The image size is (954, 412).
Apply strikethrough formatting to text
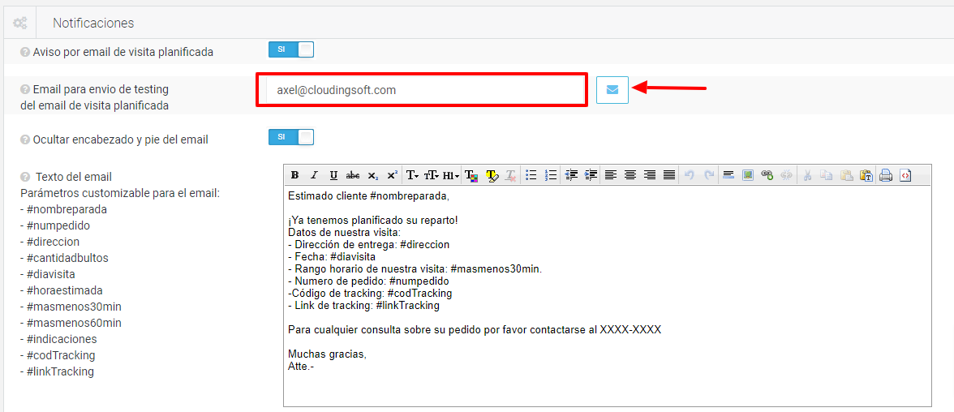tap(353, 175)
